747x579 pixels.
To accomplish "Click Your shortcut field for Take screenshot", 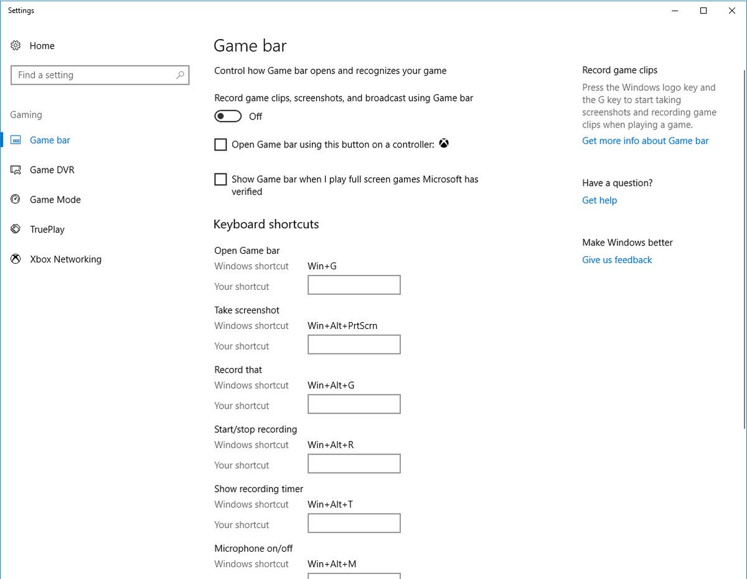I will coord(354,345).
